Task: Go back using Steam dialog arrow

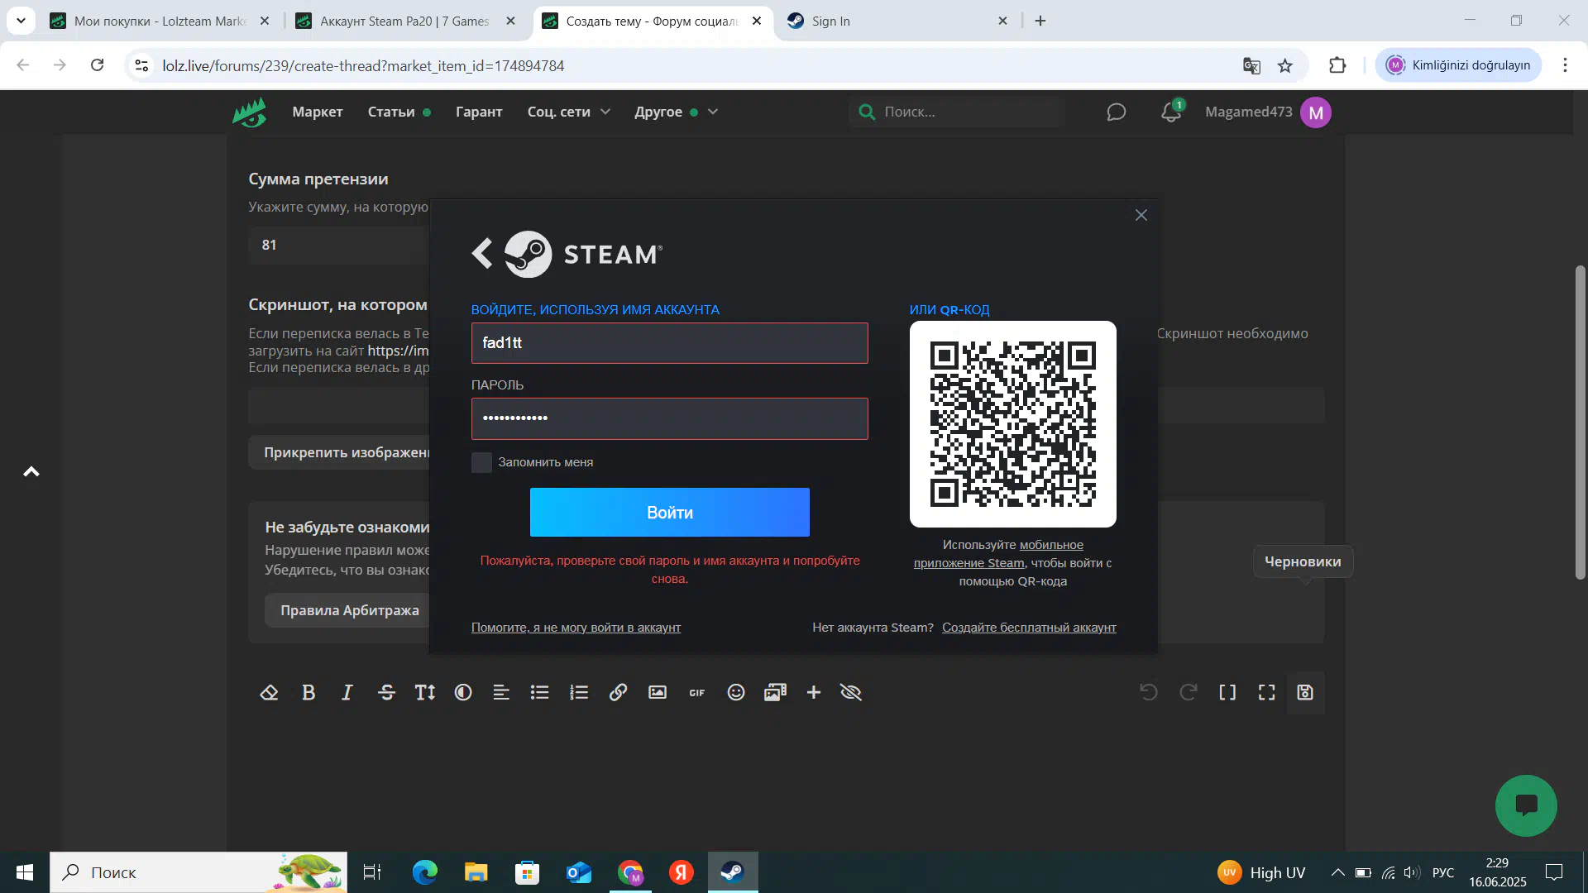Action: click(482, 254)
